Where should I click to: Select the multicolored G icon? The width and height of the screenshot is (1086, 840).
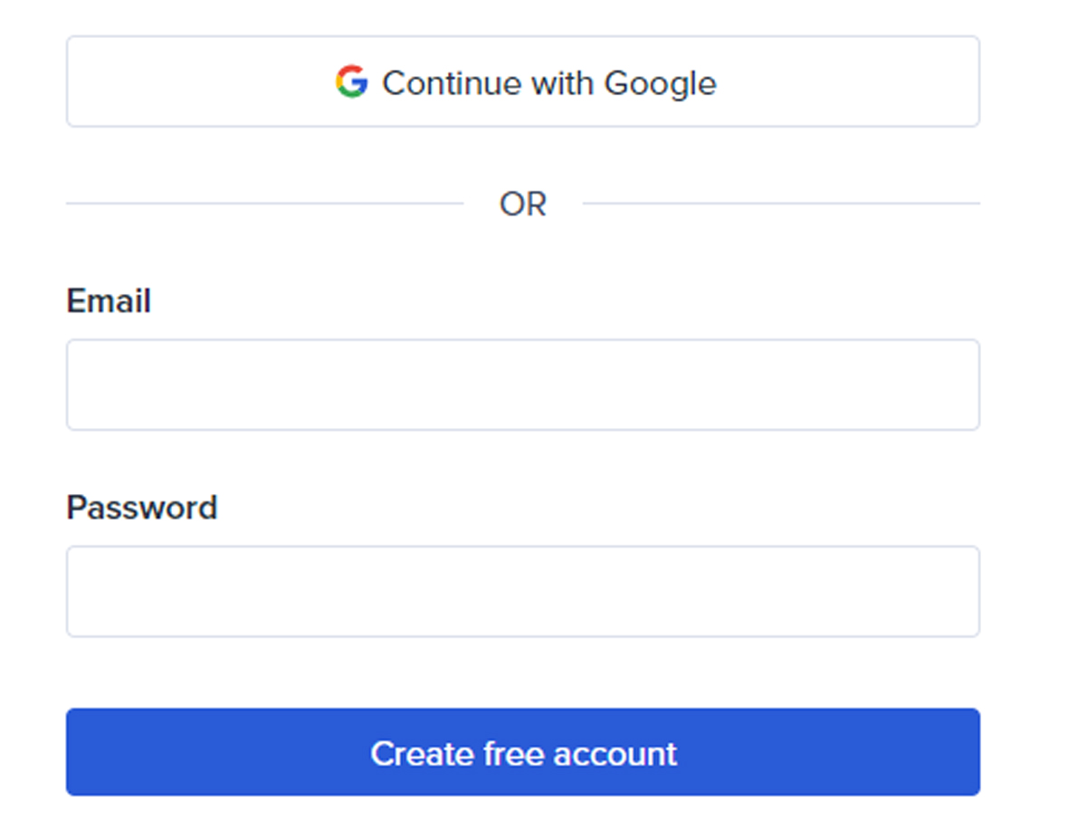pos(351,82)
